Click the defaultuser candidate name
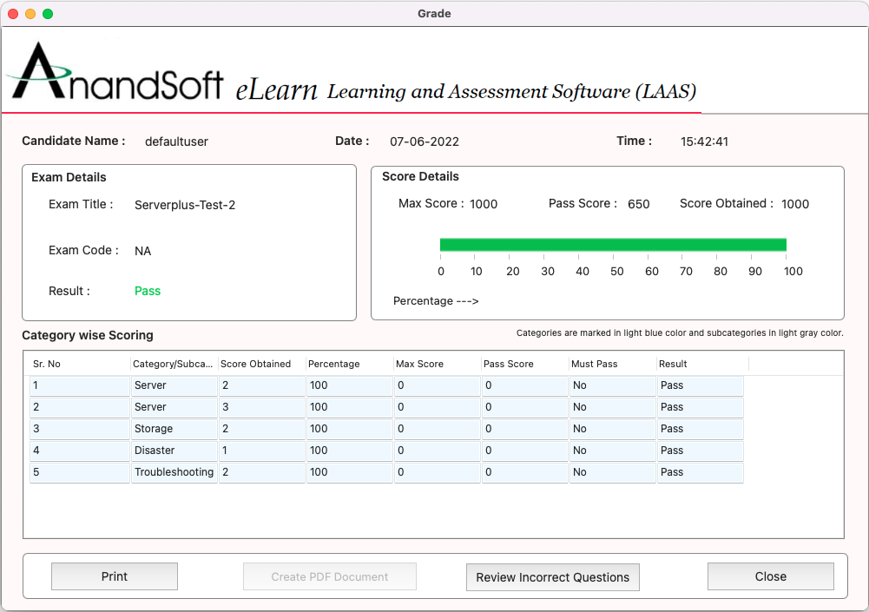Screen dimensions: 869x612 (x=176, y=141)
